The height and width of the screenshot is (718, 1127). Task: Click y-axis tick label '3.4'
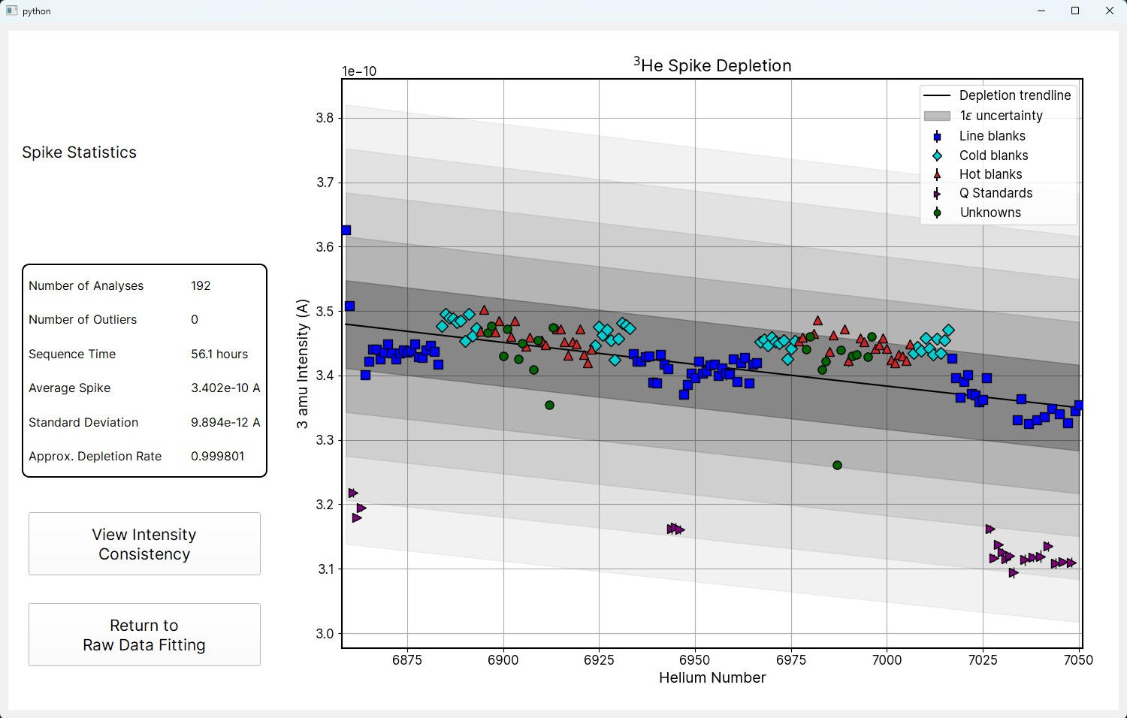(325, 376)
